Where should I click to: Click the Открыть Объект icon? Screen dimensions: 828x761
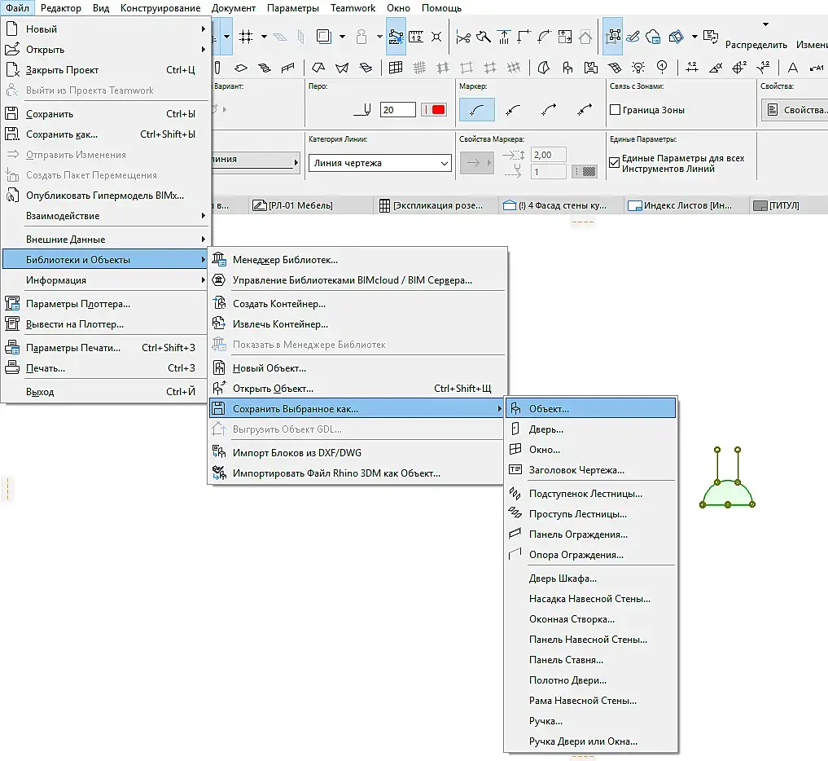click(x=219, y=388)
